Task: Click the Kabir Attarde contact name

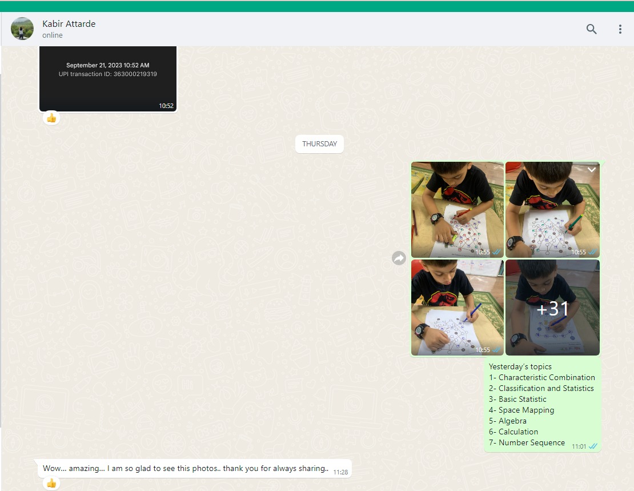Action: coord(69,24)
